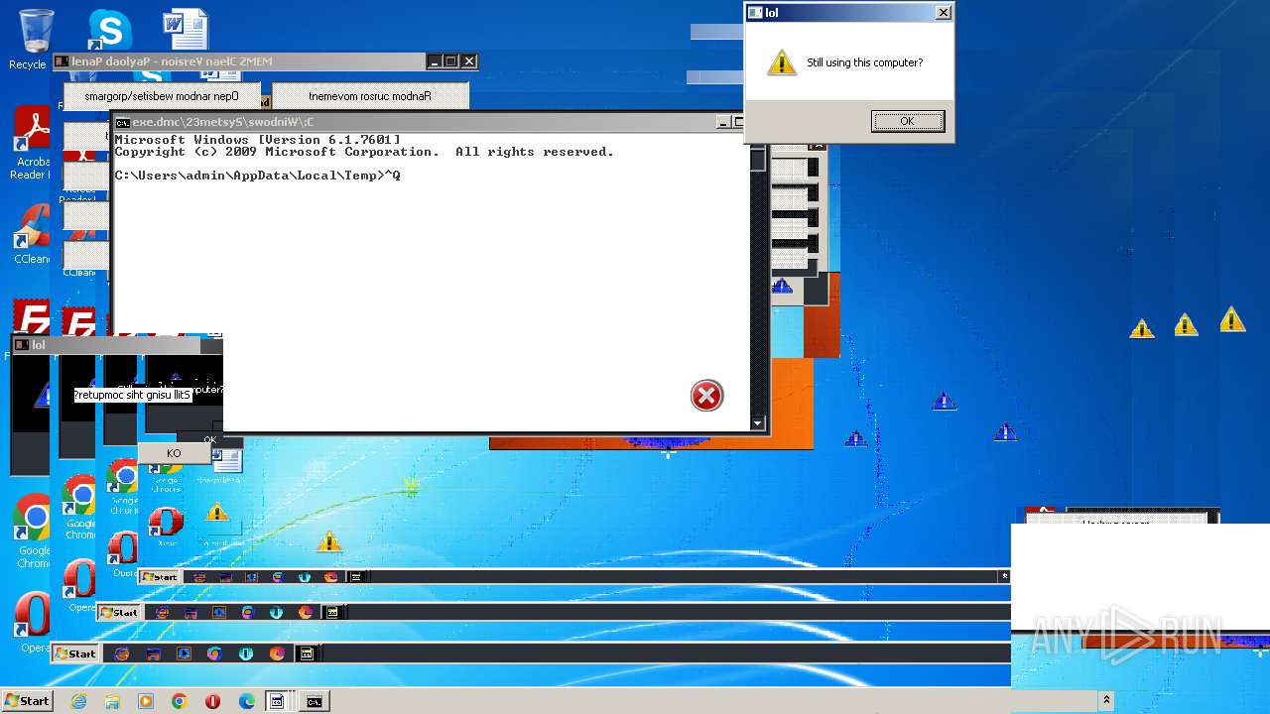Open Internet Explorer from the bottom taskbar
1270x714 pixels.
coord(79,701)
